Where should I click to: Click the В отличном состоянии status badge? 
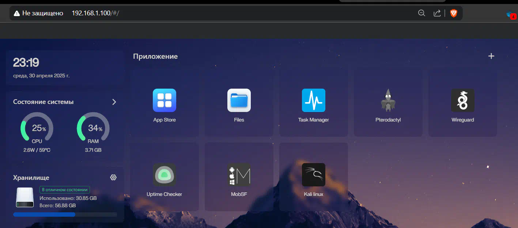[65, 190]
